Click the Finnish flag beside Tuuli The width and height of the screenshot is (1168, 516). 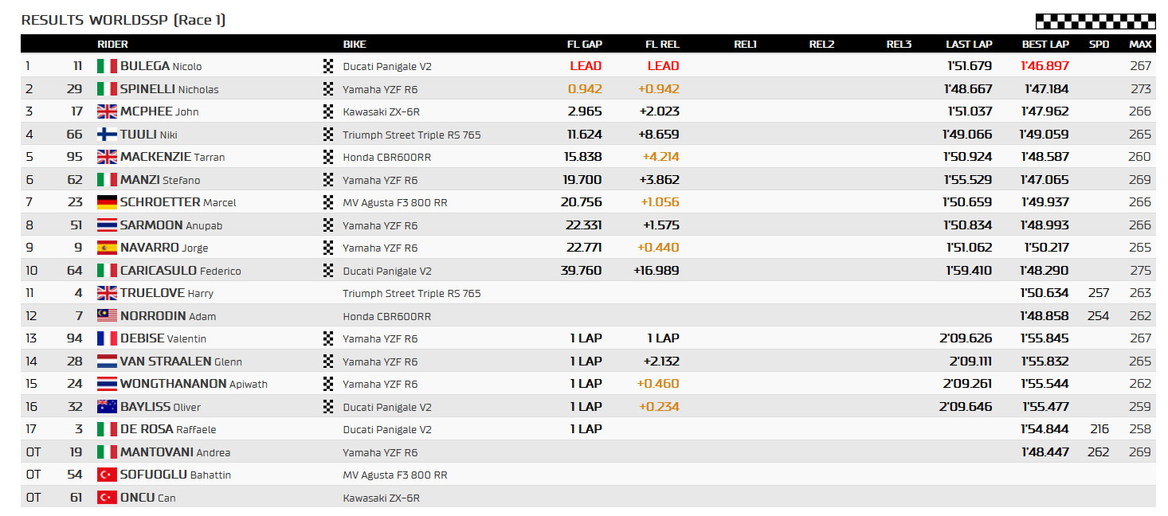pyautogui.click(x=107, y=135)
